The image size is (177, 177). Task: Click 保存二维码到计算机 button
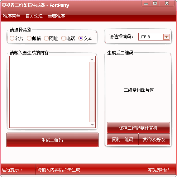[138, 128]
